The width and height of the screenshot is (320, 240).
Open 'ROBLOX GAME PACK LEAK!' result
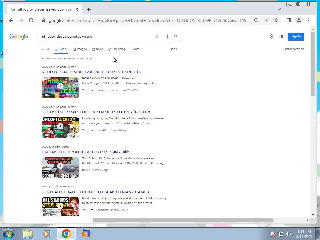coord(94,72)
